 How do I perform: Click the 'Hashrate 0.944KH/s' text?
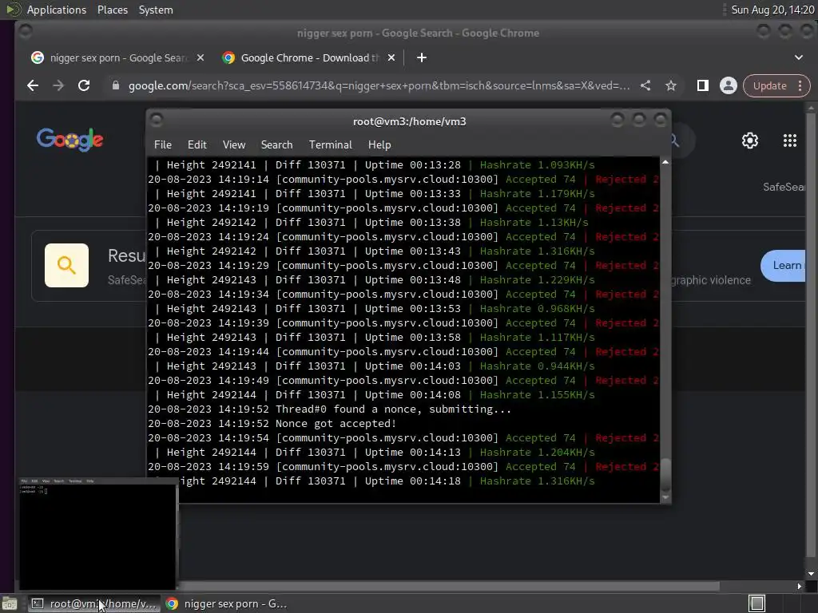point(537,366)
